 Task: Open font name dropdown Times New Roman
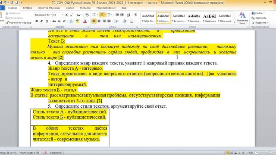coord(51,15)
